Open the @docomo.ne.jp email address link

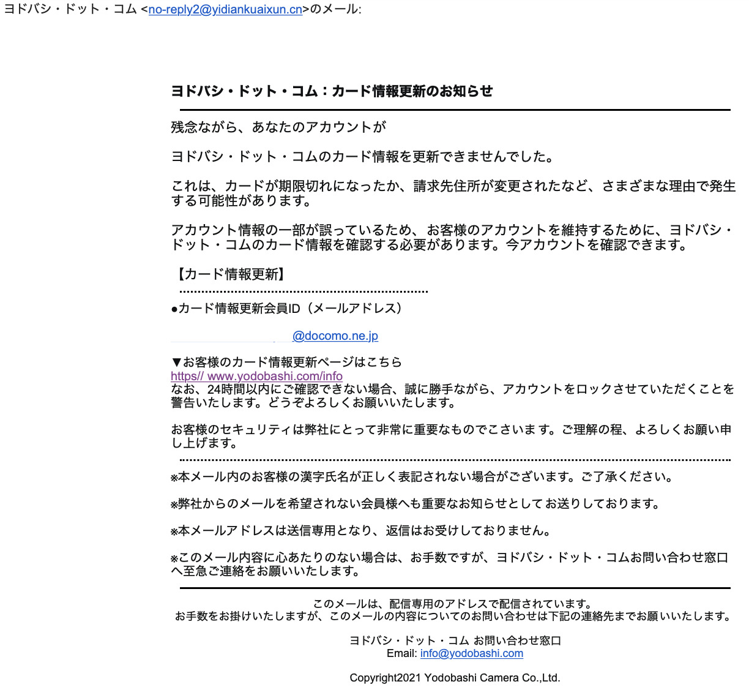click(335, 336)
